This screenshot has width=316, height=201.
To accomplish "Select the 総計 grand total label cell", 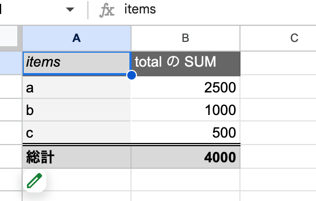I will point(77,157).
